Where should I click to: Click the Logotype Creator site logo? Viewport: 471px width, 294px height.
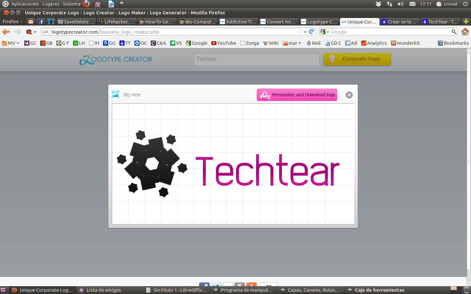pyautogui.click(x=116, y=60)
